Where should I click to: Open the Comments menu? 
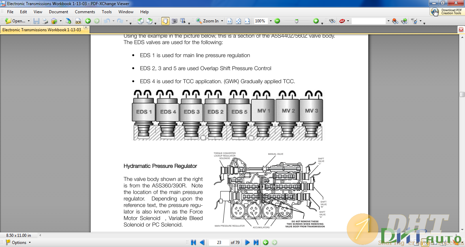point(85,12)
